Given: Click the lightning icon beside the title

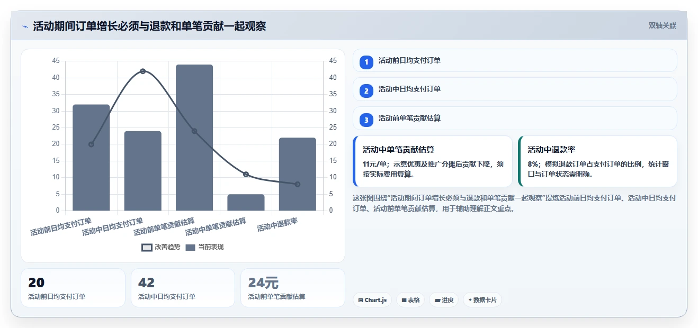Looking at the screenshot, I should (25, 26).
